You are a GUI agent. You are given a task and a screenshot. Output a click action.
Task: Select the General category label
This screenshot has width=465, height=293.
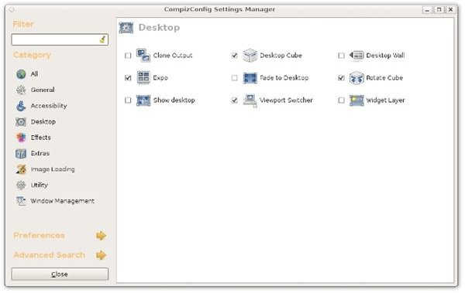click(x=43, y=90)
